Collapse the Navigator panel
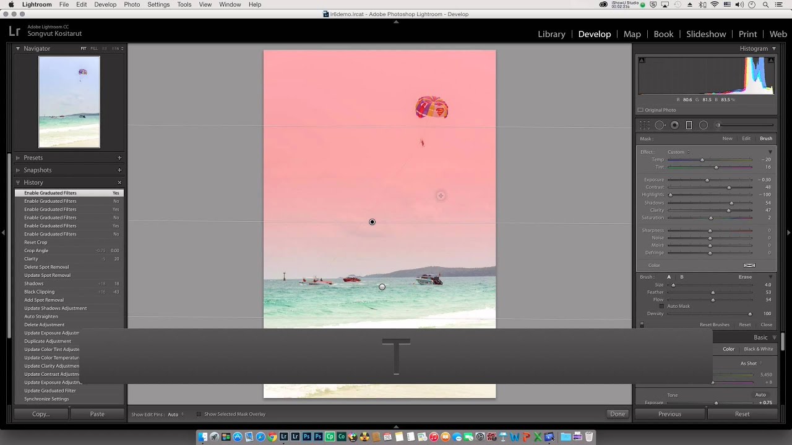The height and width of the screenshot is (445, 792). (x=18, y=48)
